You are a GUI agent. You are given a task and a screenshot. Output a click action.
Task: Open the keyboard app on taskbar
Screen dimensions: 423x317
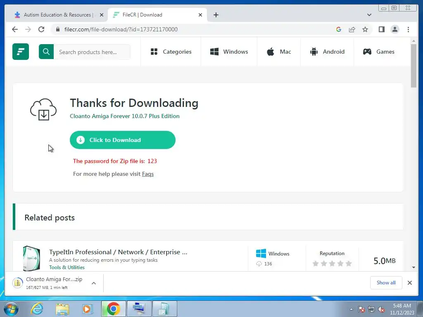tap(139, 309)
